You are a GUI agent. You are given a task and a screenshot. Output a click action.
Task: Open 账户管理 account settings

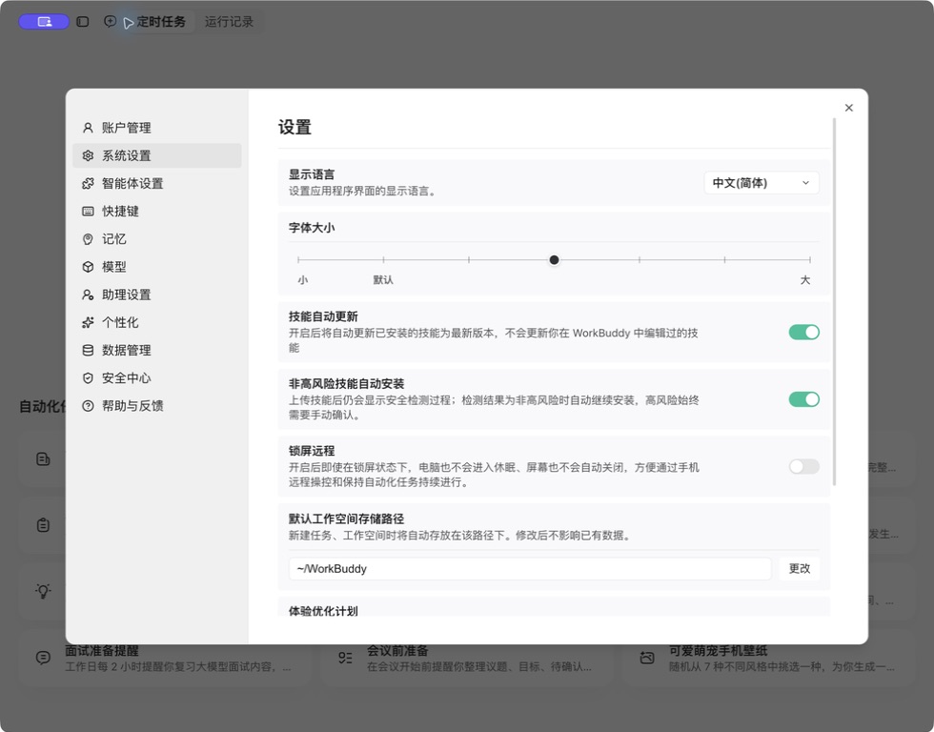coord(156,128)
